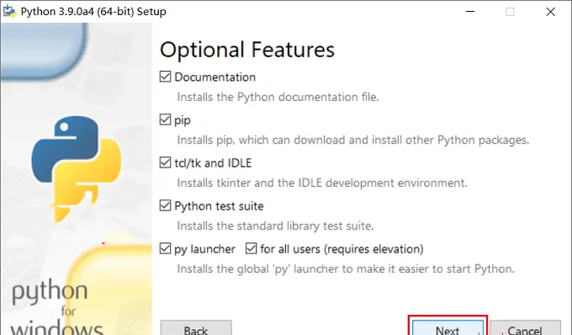Click the Python installer icon in title bar
The width and height of the screenshot is (572, 335).
9,11
